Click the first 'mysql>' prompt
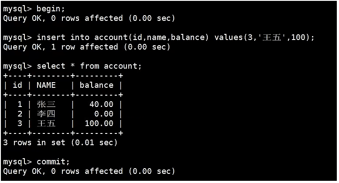The image size is (339, 183). click(17, 9)
